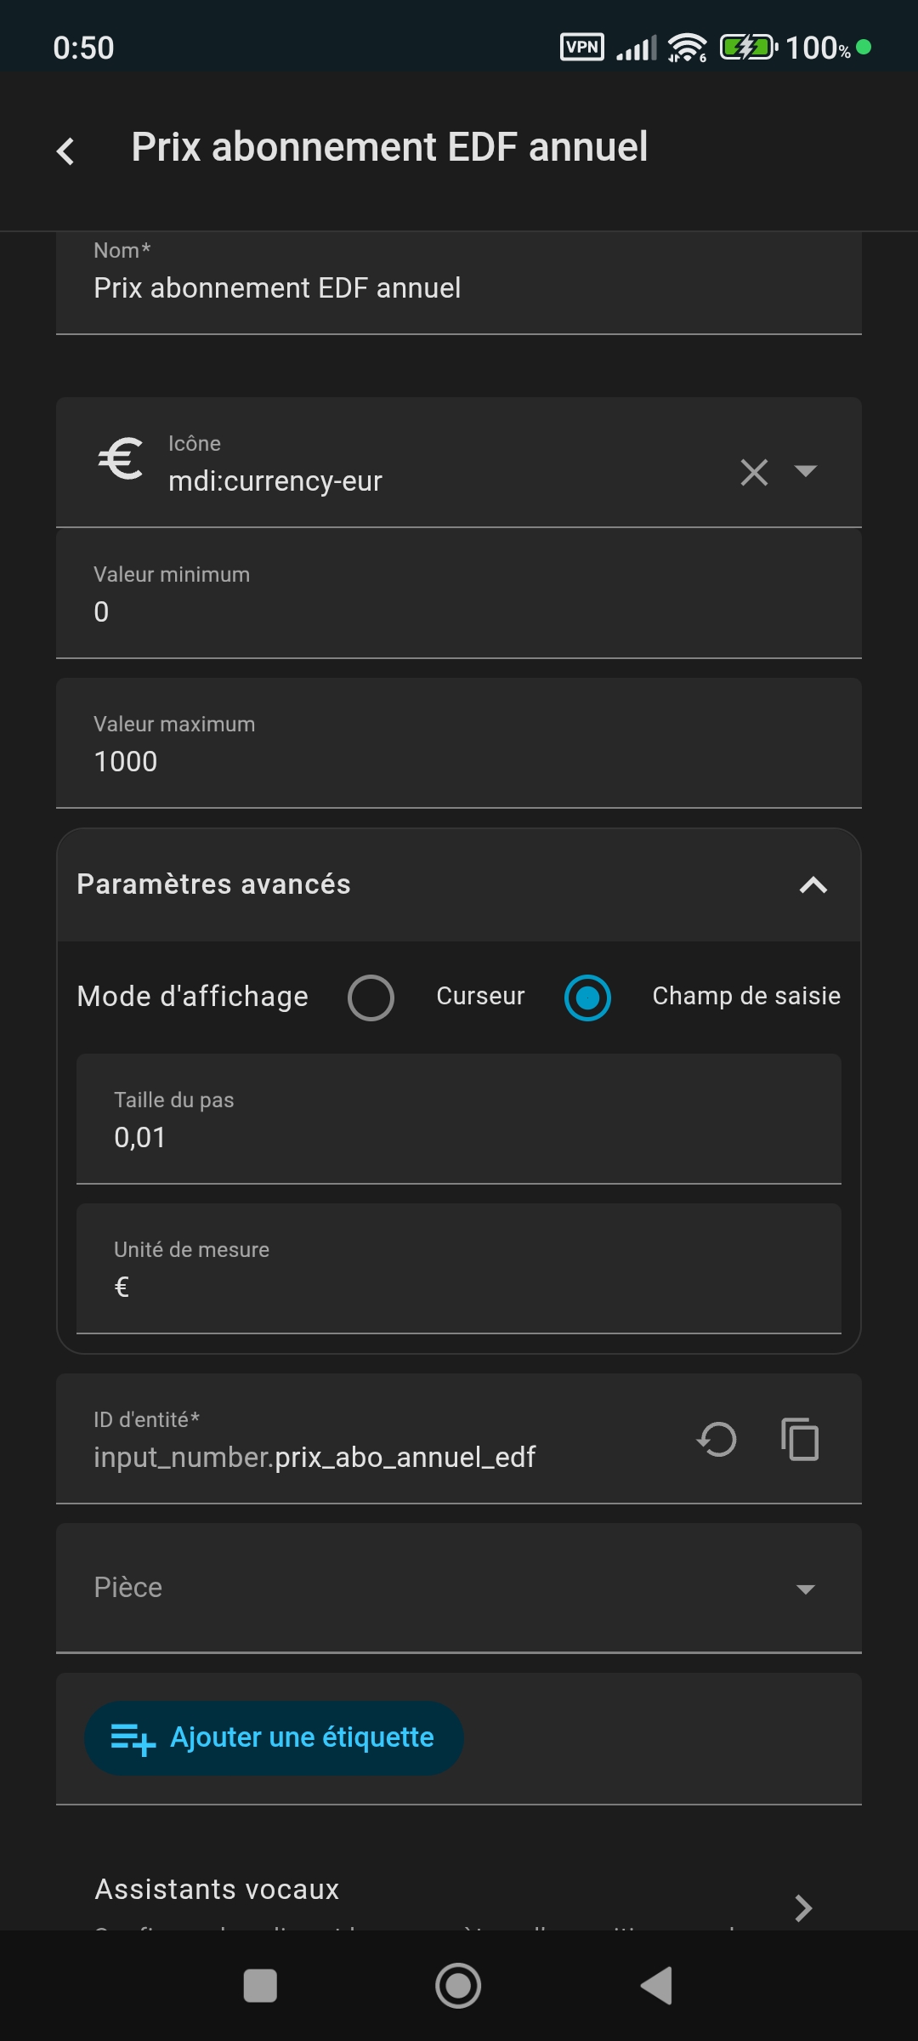Tap the Android home navigation button
Viewport: 918px width, 2041px height.
(458, 1986)
